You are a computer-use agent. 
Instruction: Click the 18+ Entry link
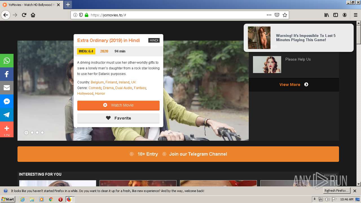[x=148, y=154]
